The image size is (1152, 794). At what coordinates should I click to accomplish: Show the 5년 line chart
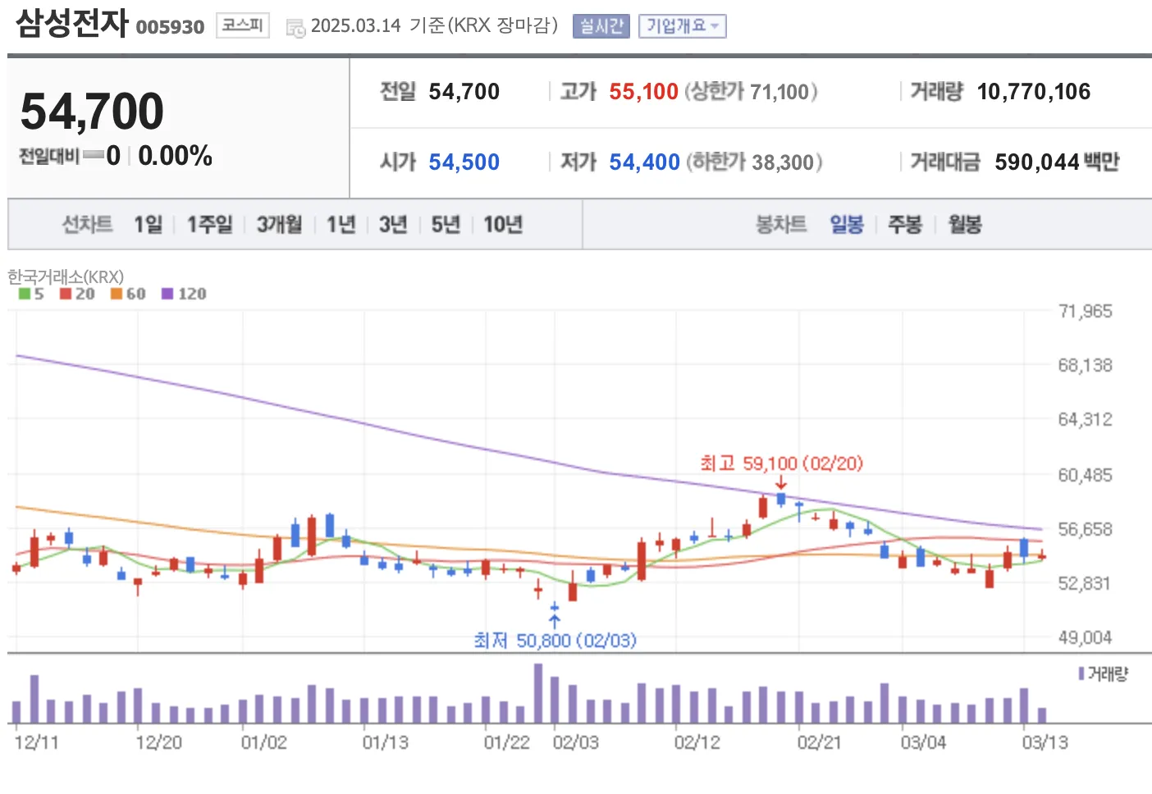pos(446,224)
